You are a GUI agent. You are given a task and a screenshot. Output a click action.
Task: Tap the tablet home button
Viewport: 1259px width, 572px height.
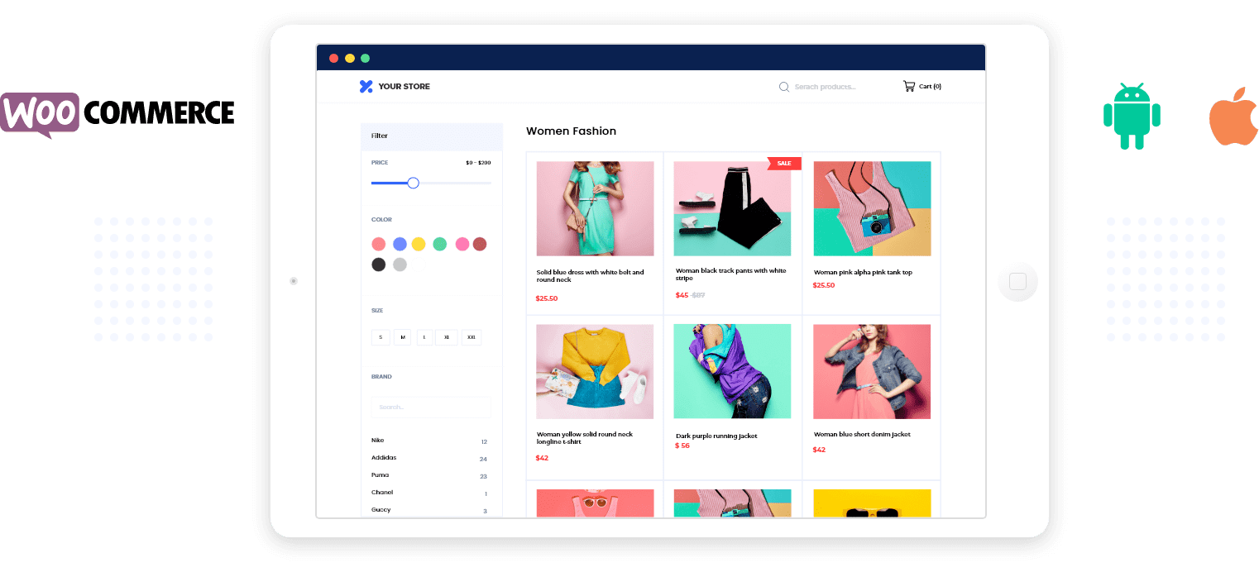click(1017, 282)
